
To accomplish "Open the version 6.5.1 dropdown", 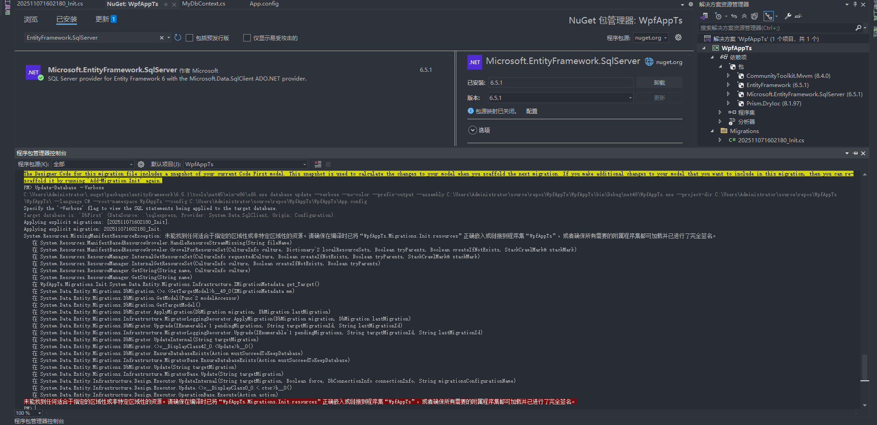I will pos(630,98).
